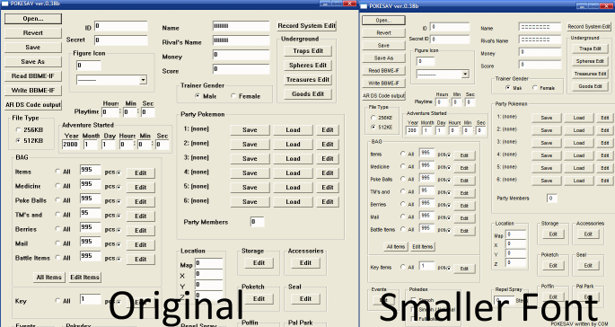Screen dimensions: 615x327
Task: Open Treasures Edit in Smaller Font window
Action: [x=590, y=74]
